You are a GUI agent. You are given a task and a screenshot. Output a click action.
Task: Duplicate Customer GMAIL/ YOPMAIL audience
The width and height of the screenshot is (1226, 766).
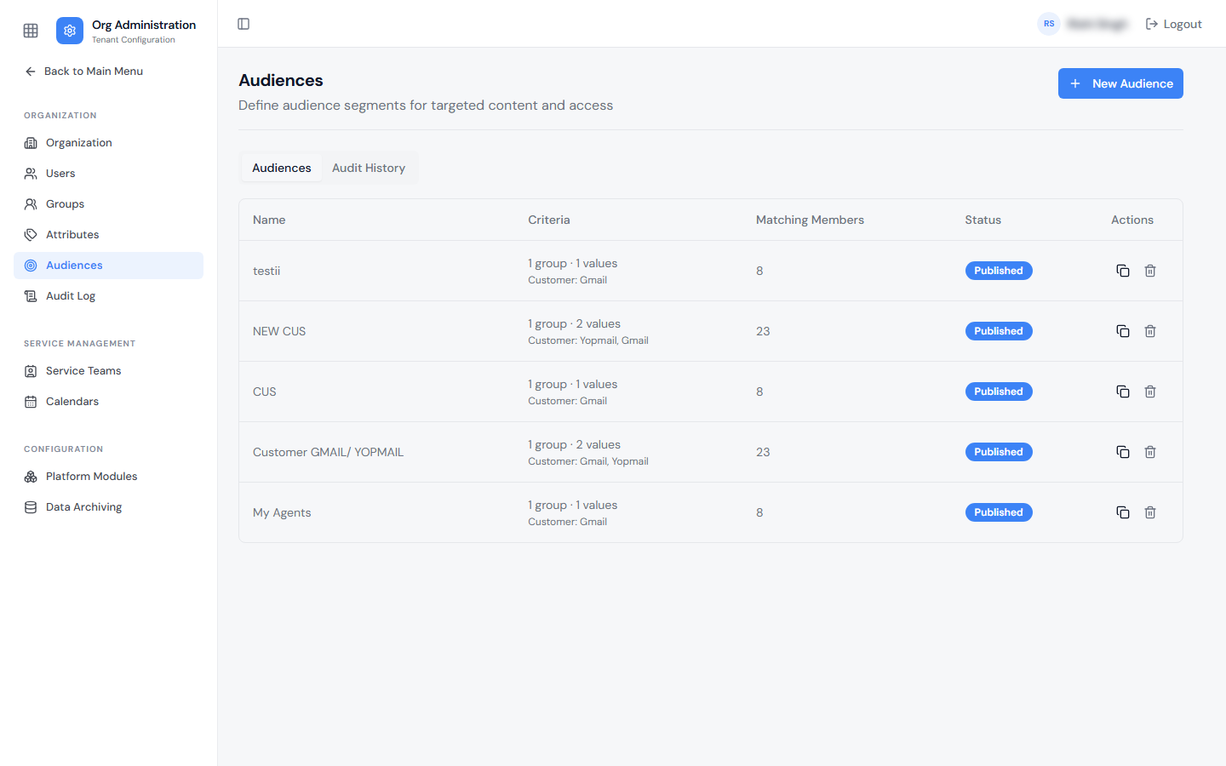1123,452
